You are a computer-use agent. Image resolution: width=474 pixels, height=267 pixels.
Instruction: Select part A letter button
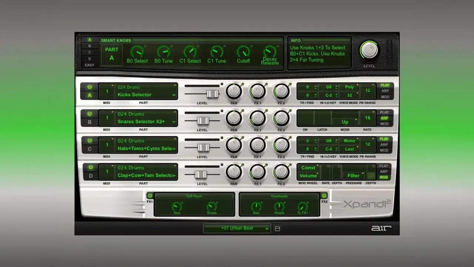pyautogui.click(x=90, y=95)
